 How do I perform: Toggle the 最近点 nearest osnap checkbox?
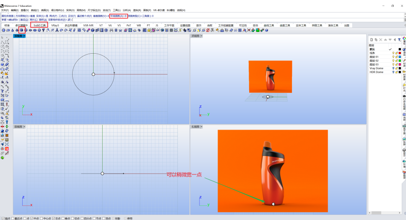pyautogui.click(x=13, y=218)
